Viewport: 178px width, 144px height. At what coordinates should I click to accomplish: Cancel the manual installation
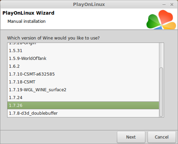(162, 137)
